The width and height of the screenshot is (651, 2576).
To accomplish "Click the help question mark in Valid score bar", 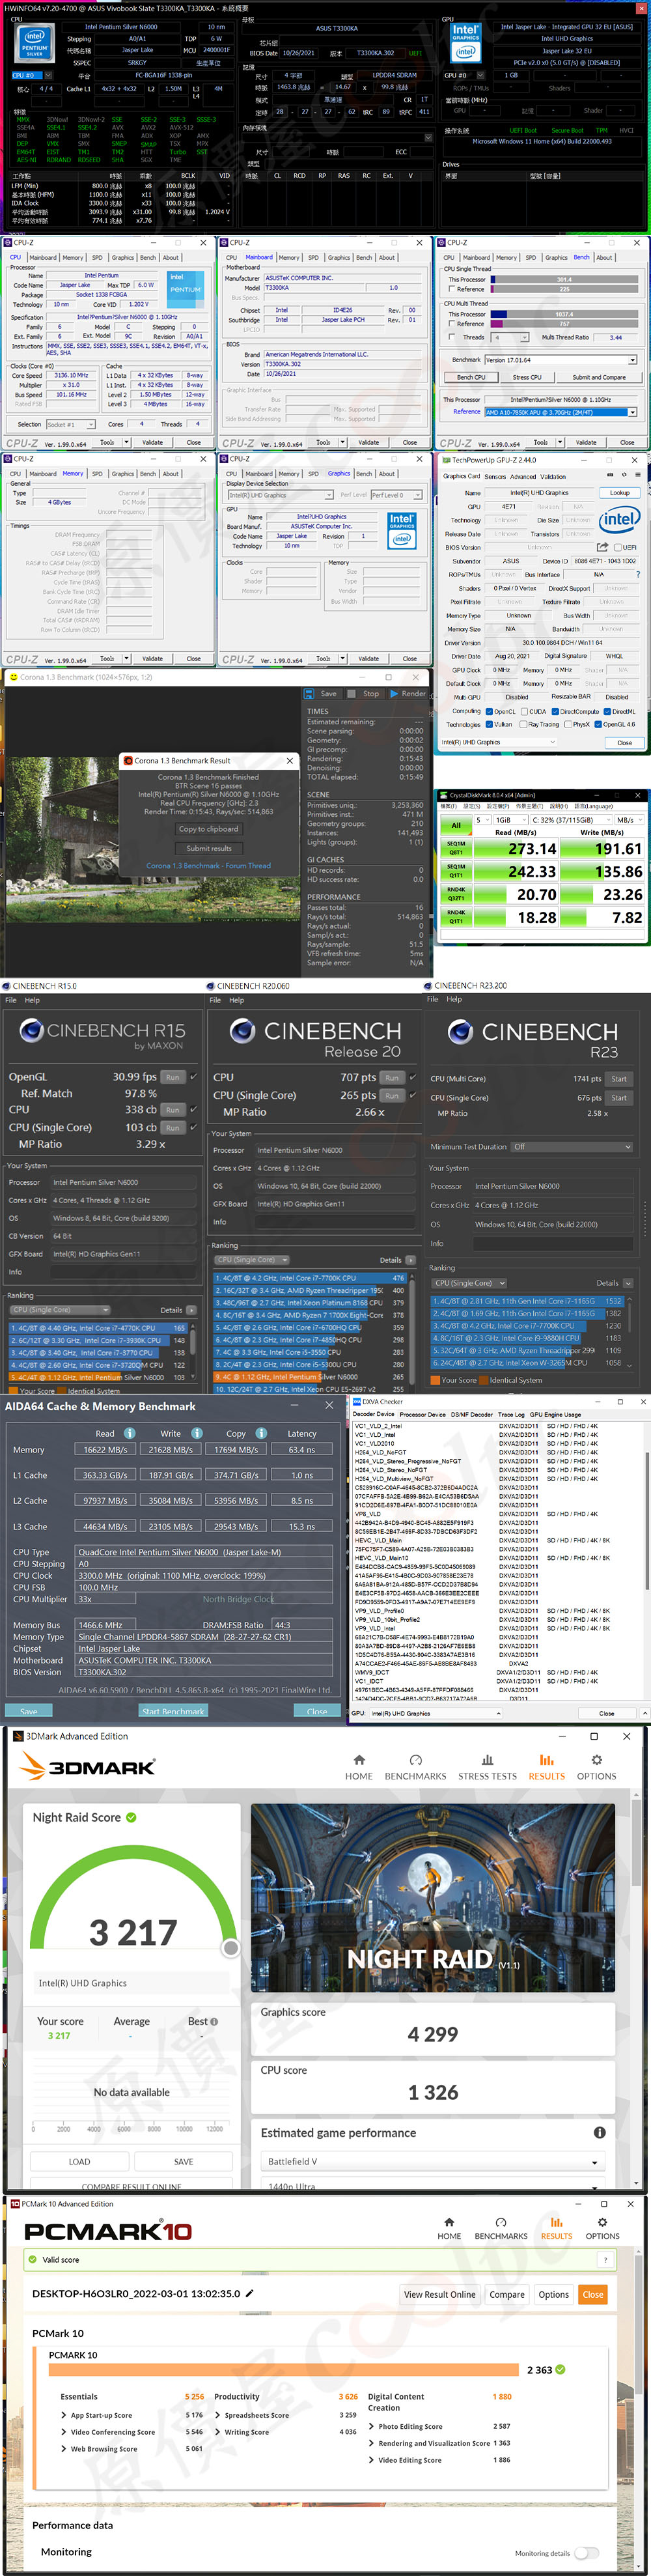I will coord(604,2260).
